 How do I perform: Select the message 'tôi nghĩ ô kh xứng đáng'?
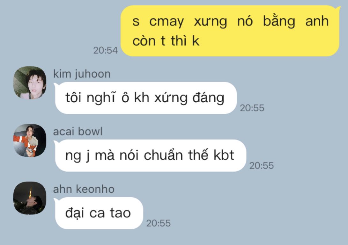click(x=145, y=98)
